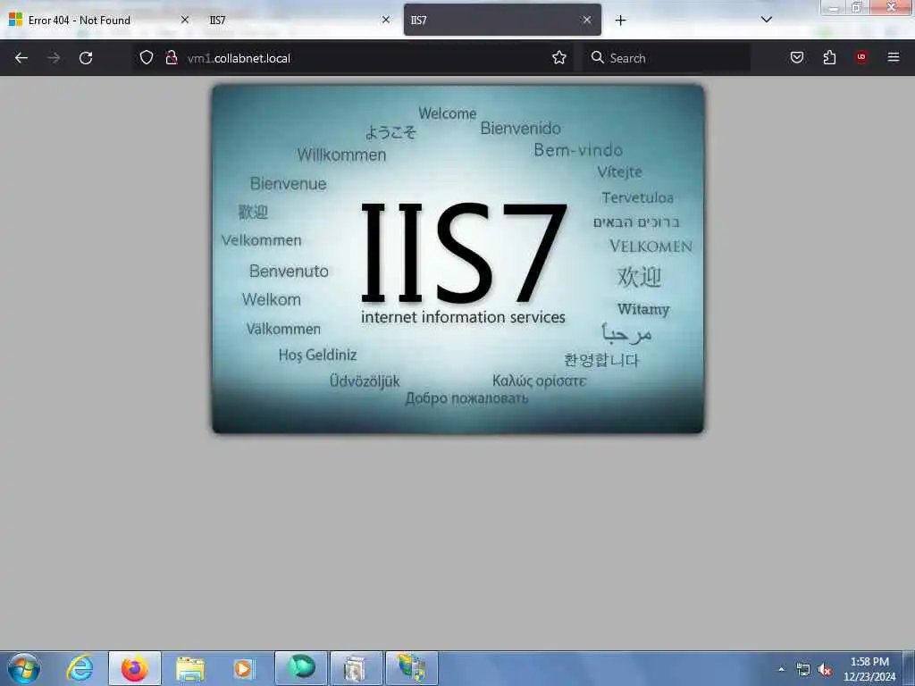This screenshot has height=686, width=915.
Task: Open Windows Media Player from taskbar
Action: tap(243, 668)
